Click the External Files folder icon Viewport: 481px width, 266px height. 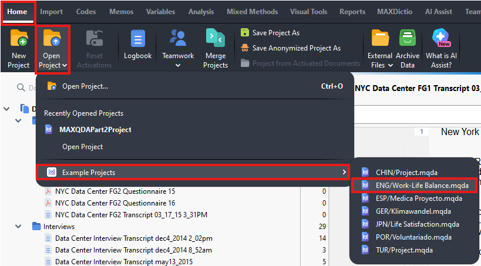pos(380,38)
